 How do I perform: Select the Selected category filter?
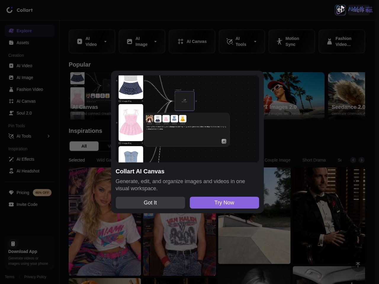[x=77, y=160]
